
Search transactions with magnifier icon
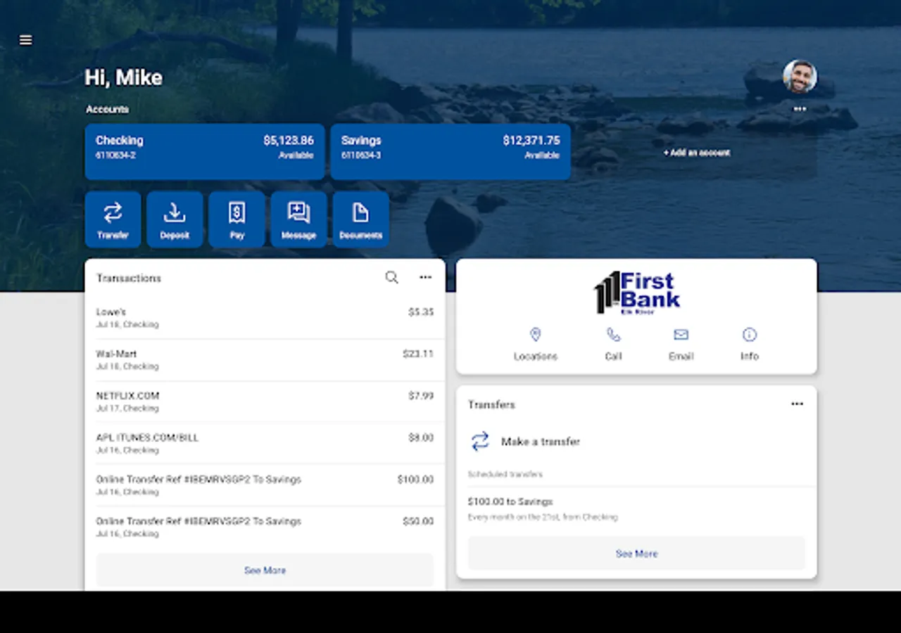click(x=392, y=278)
